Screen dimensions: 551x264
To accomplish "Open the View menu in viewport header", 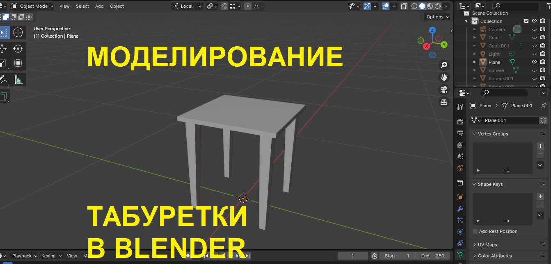I will coord(64,6).
